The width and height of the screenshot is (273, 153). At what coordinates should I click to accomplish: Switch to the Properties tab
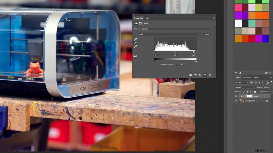(139, 18)
